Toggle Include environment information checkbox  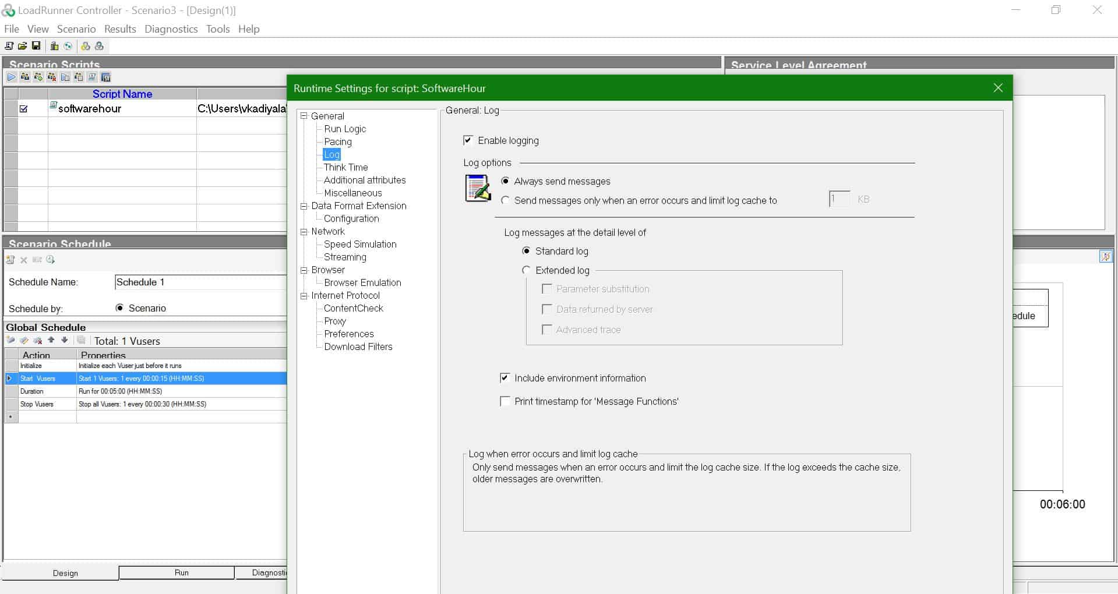coord(505,378)
